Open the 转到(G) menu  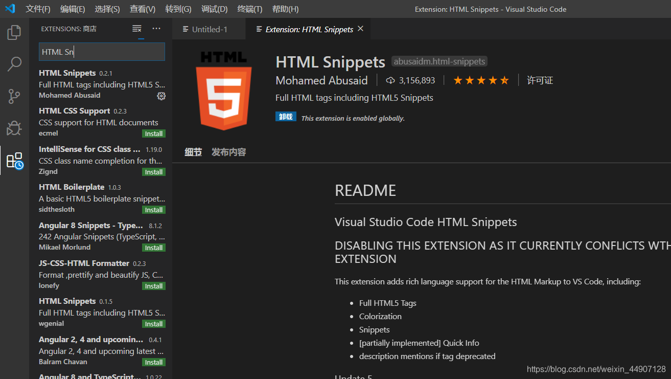point(178,9)
